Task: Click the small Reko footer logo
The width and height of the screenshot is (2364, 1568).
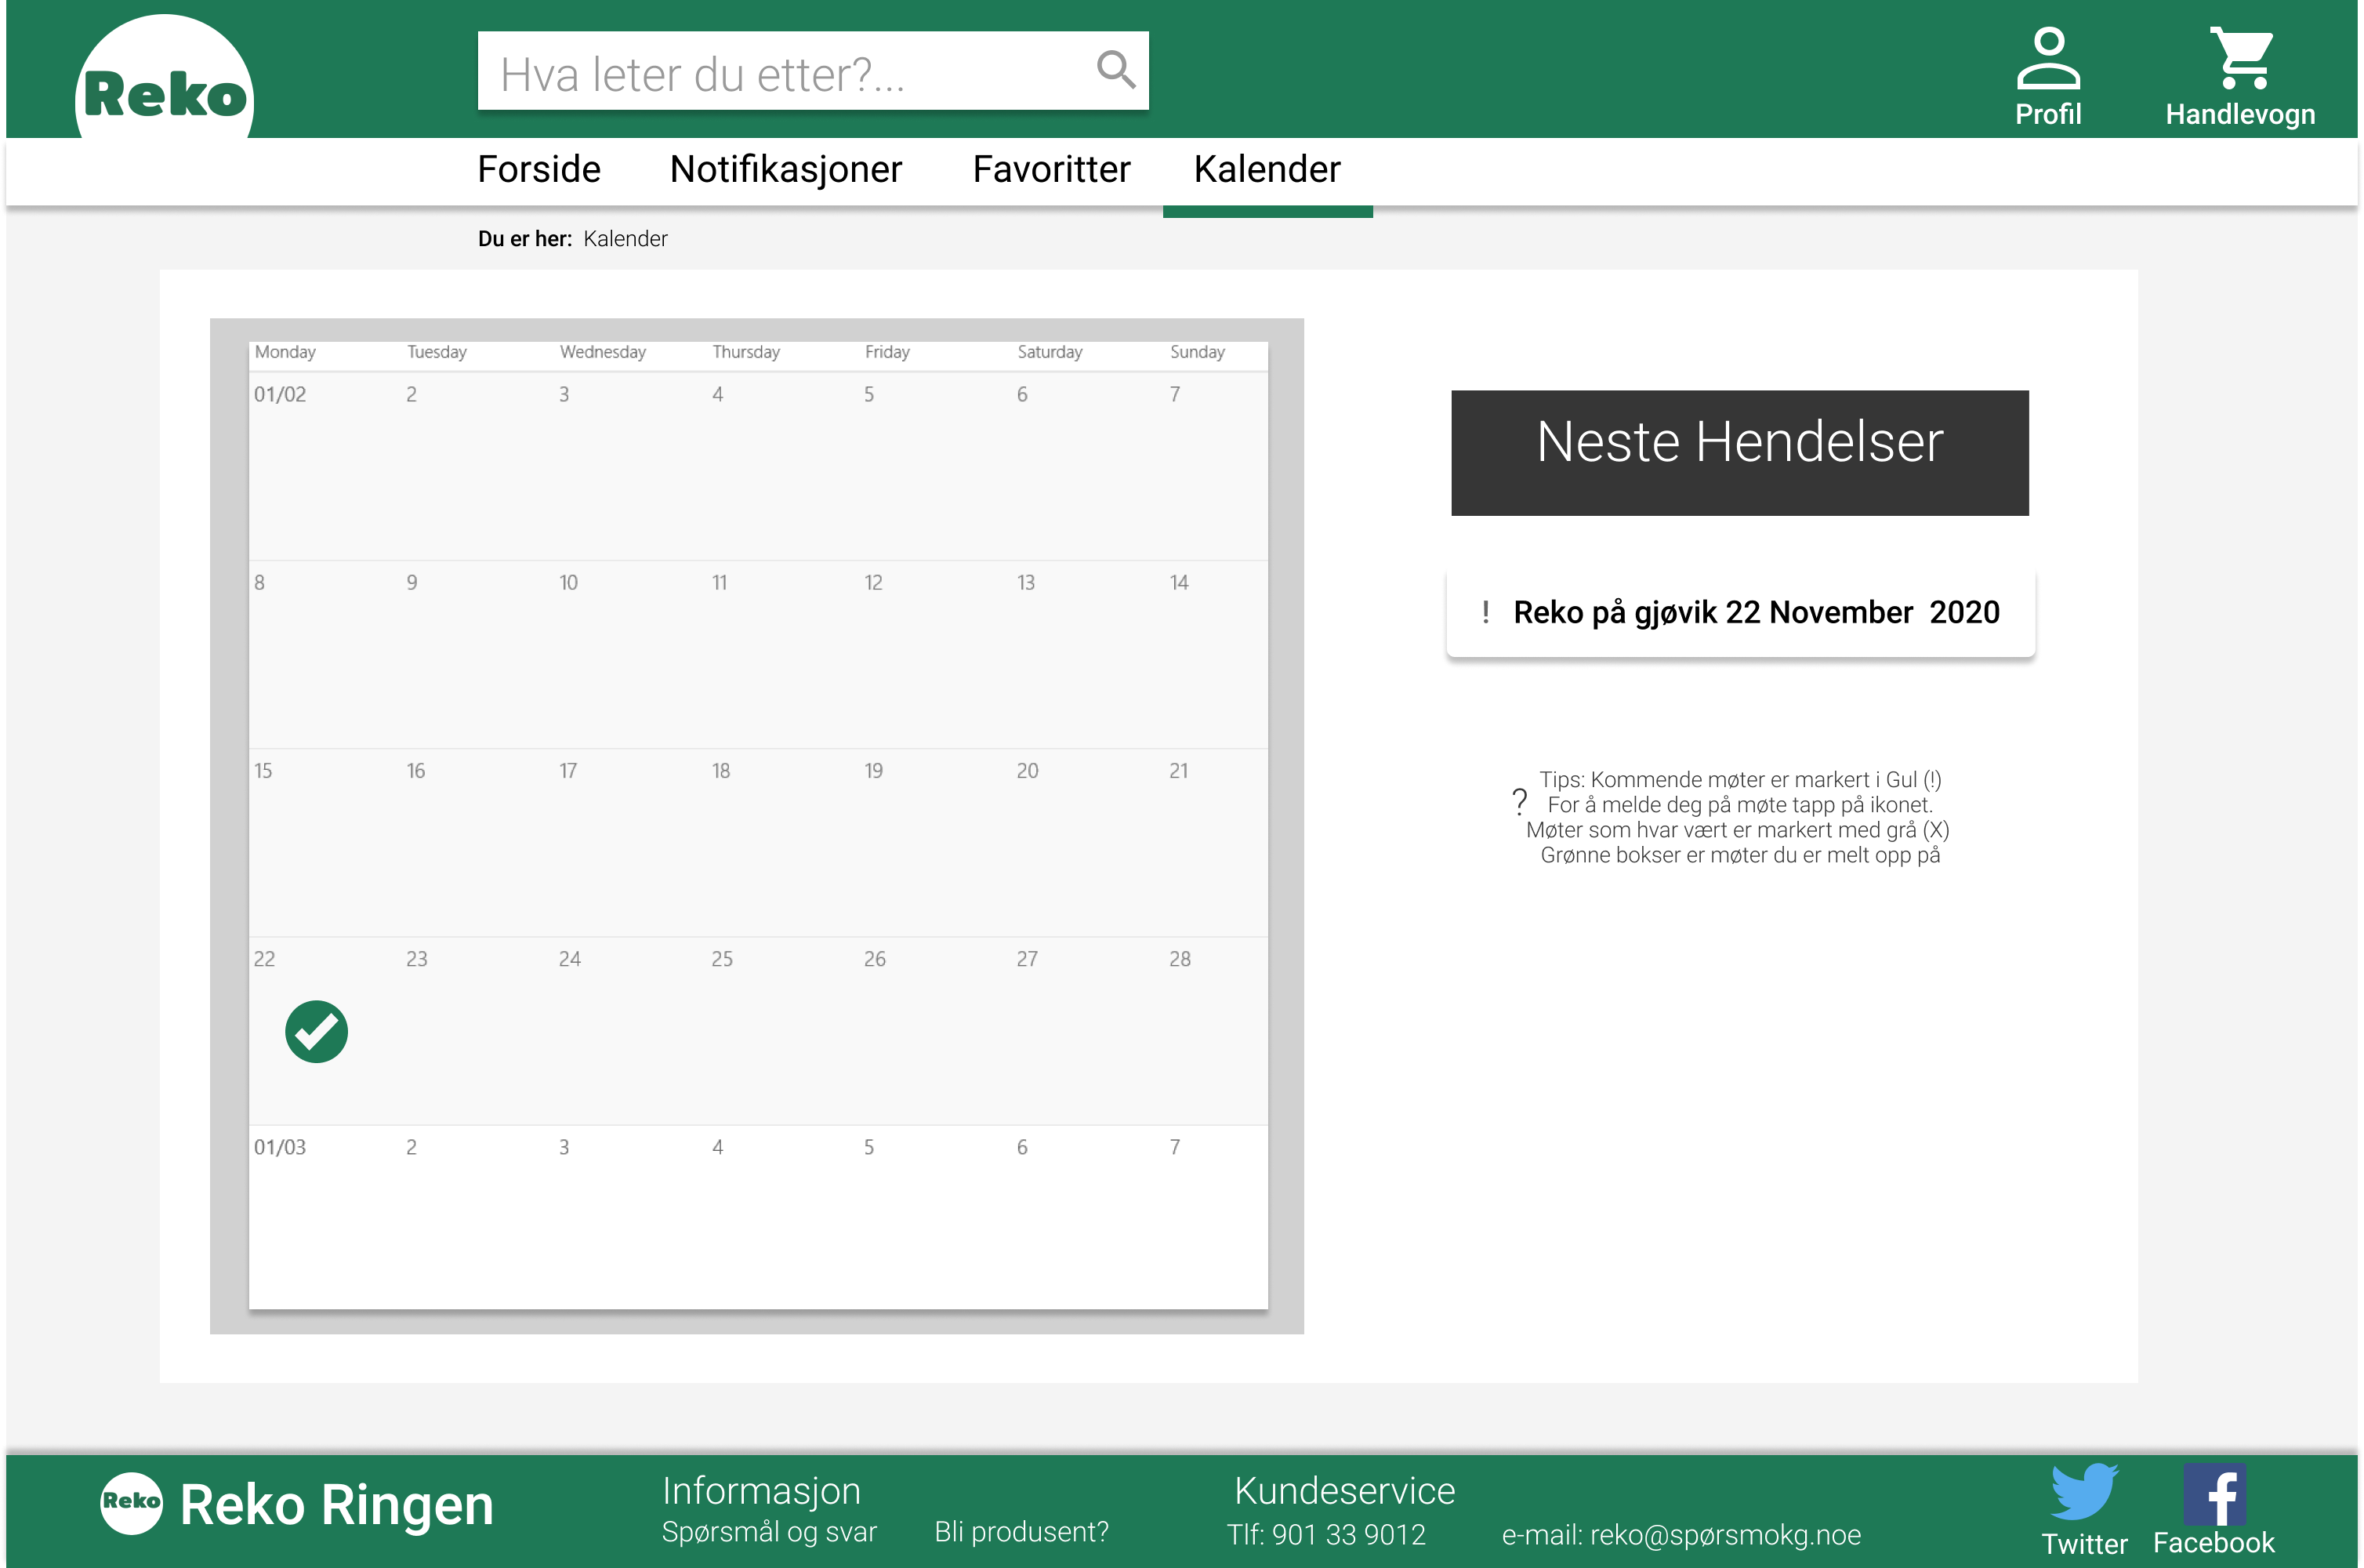Action: 131,1502
